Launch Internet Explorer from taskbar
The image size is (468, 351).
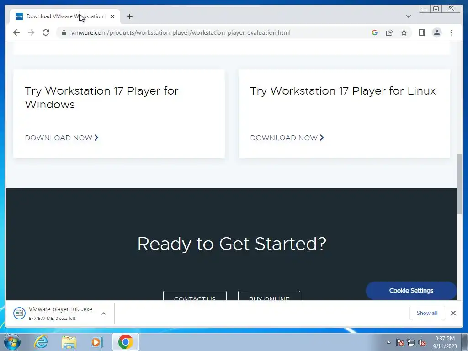click(x=41, y=342)
